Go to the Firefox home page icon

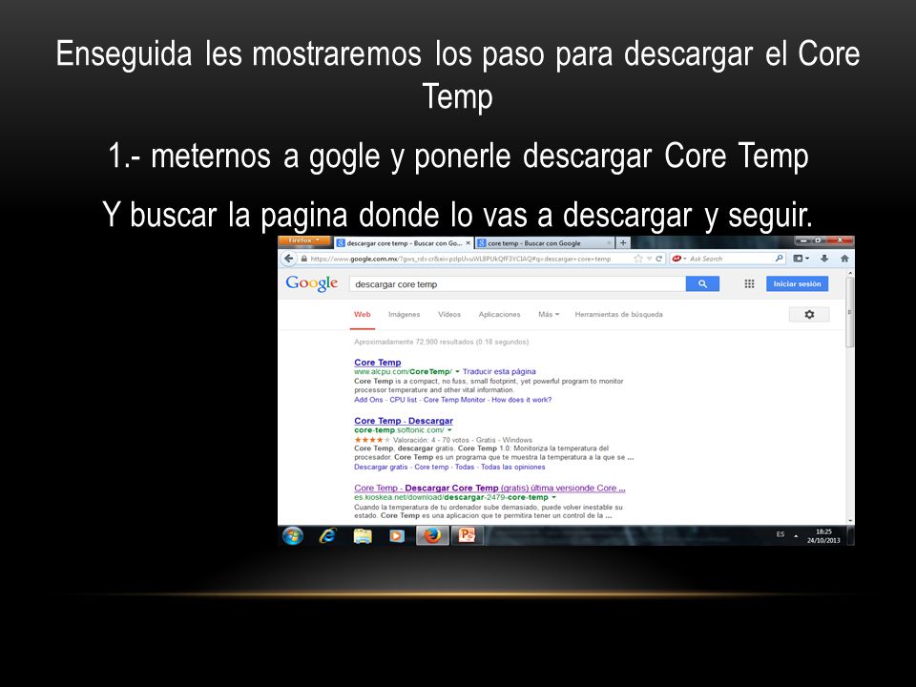844,259
